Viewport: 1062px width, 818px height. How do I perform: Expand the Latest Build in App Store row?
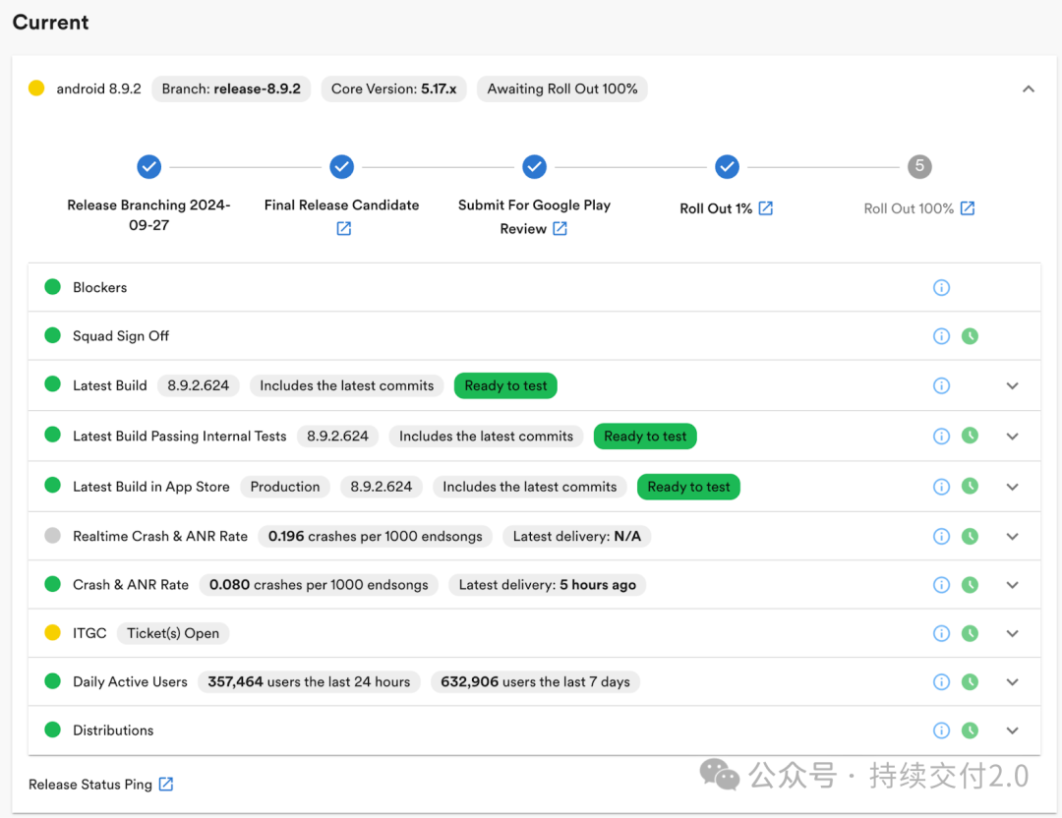point(1013,487)
